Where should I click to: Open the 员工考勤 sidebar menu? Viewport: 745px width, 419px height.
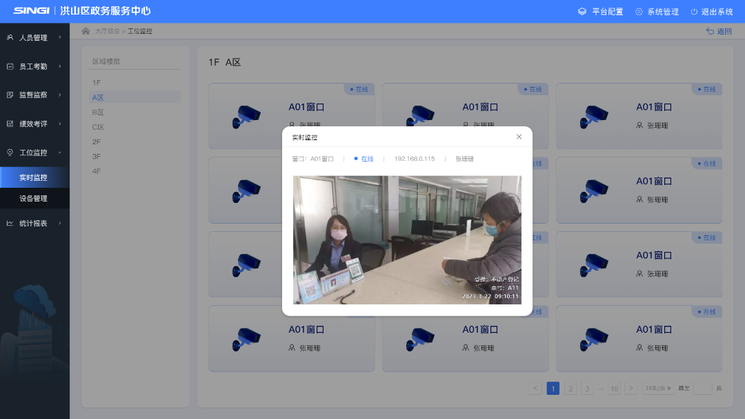coord(34,66)
